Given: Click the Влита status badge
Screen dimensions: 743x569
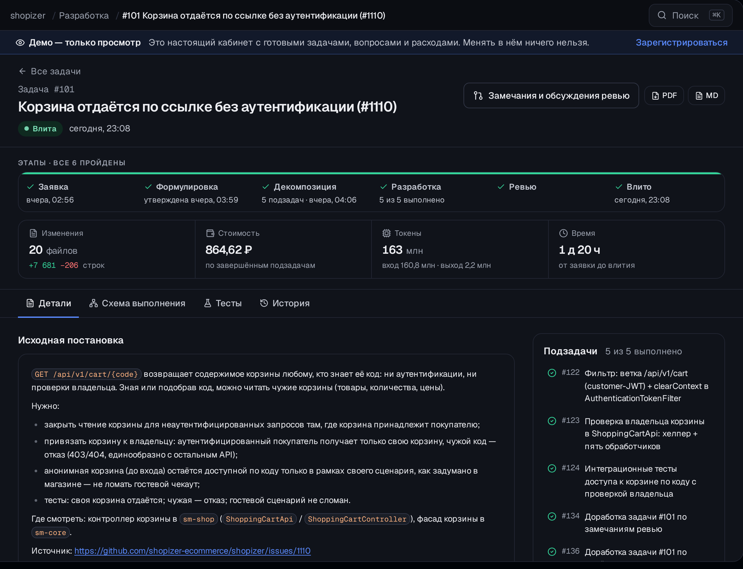Looking at the screenshot, I should [40, 129].
